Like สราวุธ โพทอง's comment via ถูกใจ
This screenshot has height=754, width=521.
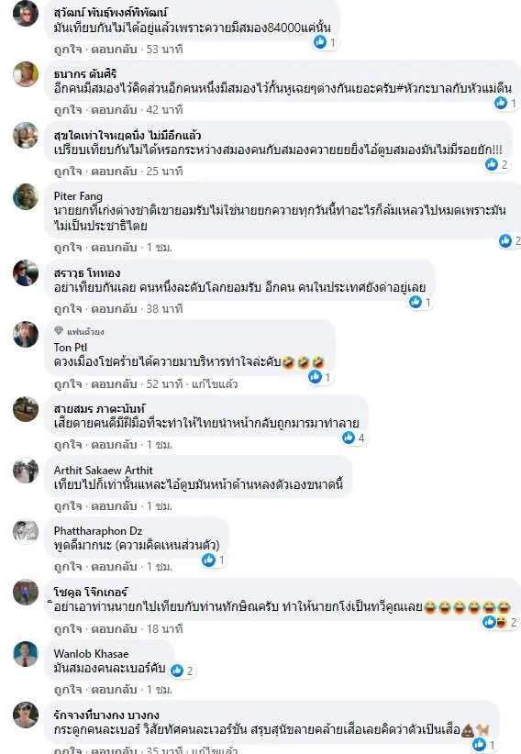tap(68, 309)
